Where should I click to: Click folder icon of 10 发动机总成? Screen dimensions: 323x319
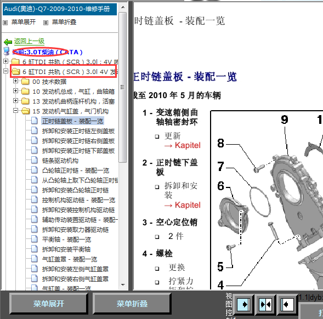(x=25, y=91)
